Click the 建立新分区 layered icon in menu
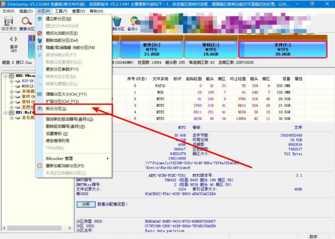335x239 pixels. point(40,19)
